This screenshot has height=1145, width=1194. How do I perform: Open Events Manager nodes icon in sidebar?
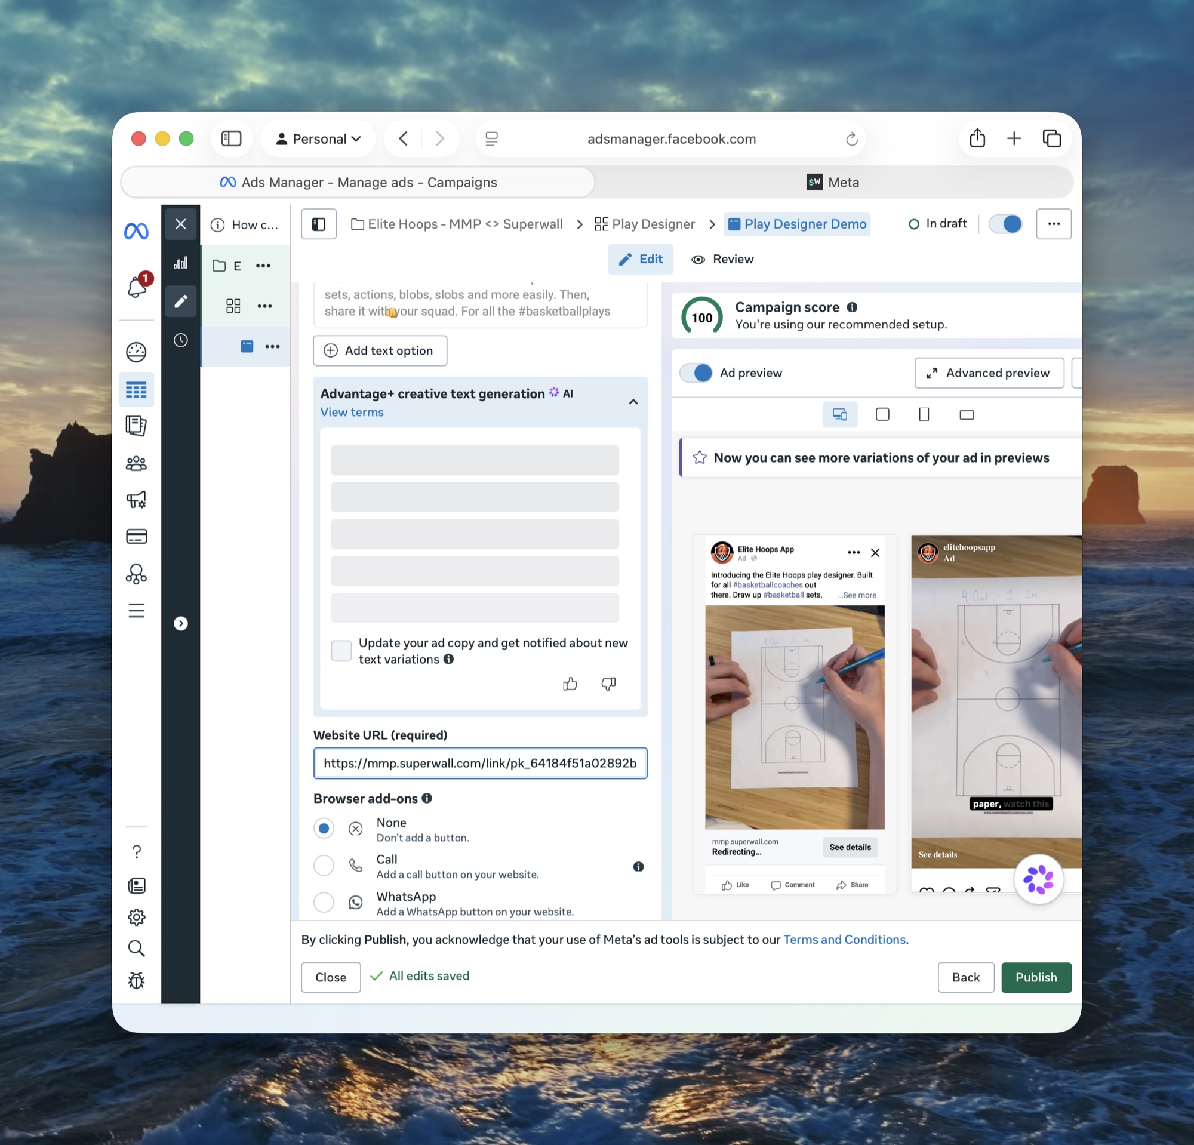coord(136,574)
